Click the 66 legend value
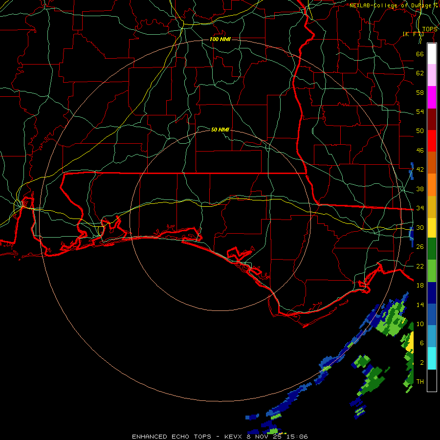440x440 pixels. pos(420,54)
